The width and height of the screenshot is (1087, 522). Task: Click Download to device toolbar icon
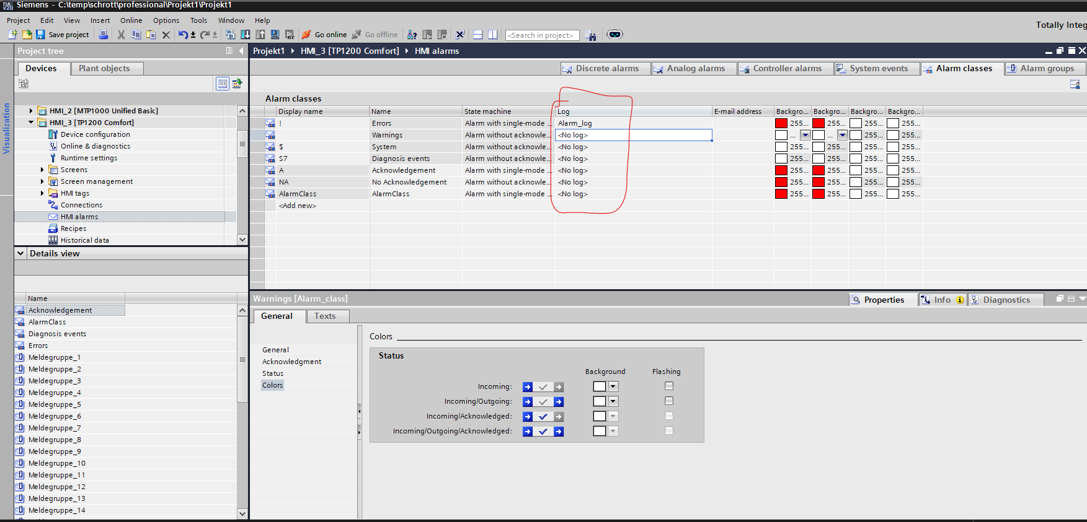246,35
